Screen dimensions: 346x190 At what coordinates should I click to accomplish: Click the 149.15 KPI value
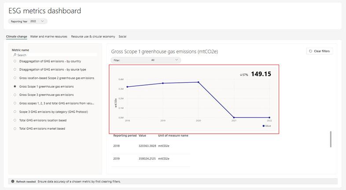click(x=261, y=74)
